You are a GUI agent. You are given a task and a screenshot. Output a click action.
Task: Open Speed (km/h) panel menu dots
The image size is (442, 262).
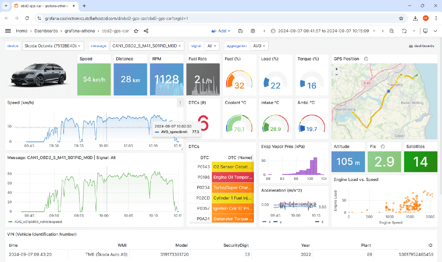click(x=180, y=103)
